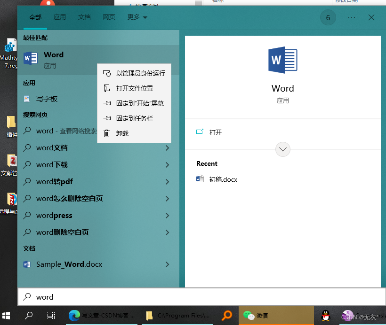Click the trash icon beside 卸载
Viewport: 386px width, 325px height.
tap(106, 133)
